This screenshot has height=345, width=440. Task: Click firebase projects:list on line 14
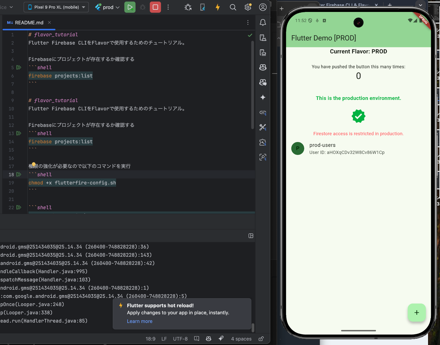click(61, 142)
